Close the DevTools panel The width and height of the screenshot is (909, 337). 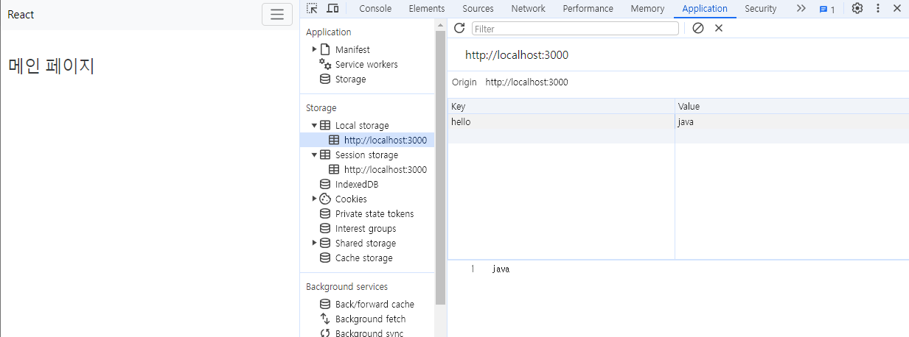pyautogui.click(x=896, y=9)
